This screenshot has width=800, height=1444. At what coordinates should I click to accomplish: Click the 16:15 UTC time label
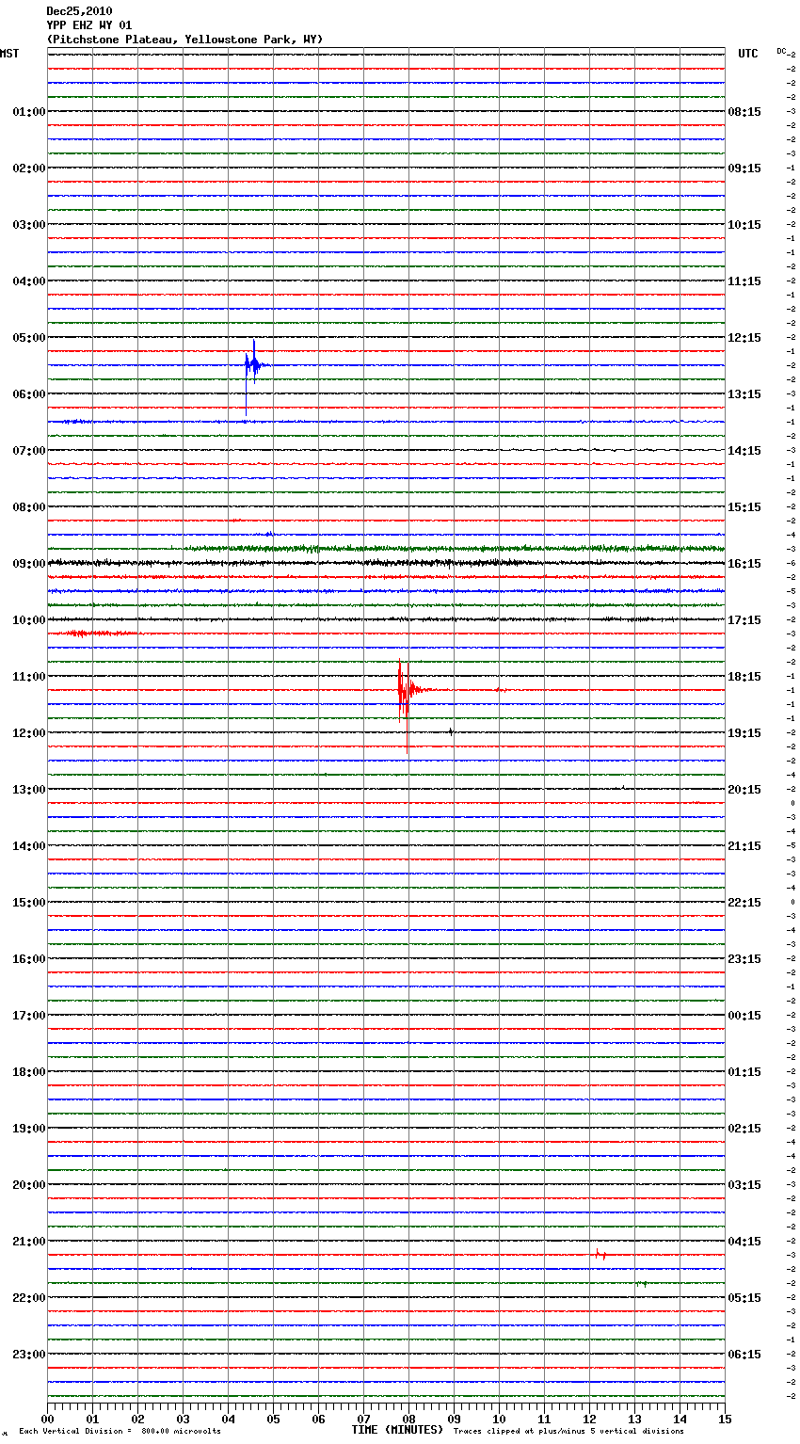coord(744,564)
